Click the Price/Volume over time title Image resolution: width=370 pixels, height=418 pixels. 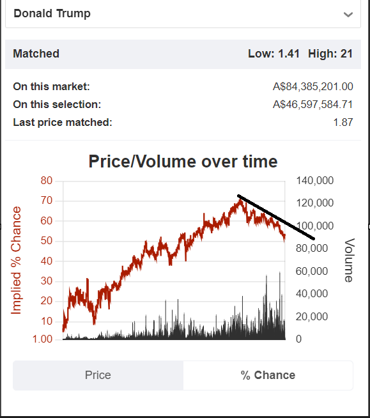coord(183,162)
